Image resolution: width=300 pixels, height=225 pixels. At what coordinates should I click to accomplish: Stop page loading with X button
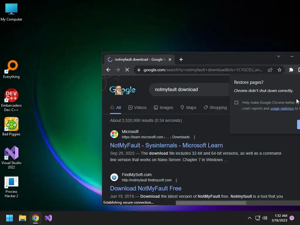[x=127, y=70]
